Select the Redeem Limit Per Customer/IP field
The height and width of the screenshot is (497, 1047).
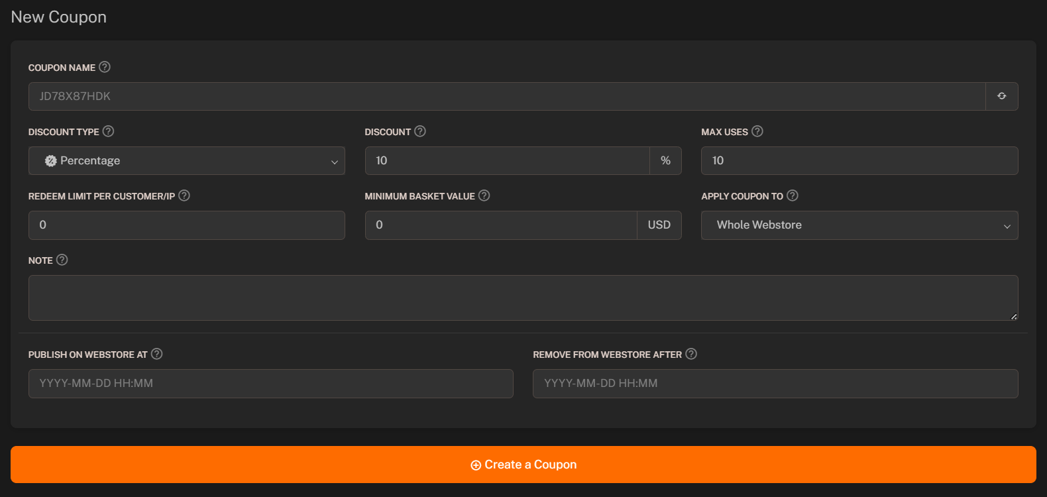[187, 225]
